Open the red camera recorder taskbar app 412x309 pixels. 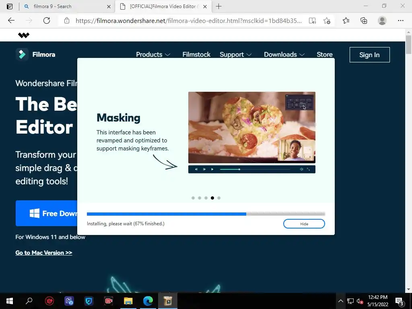(109, 301)
